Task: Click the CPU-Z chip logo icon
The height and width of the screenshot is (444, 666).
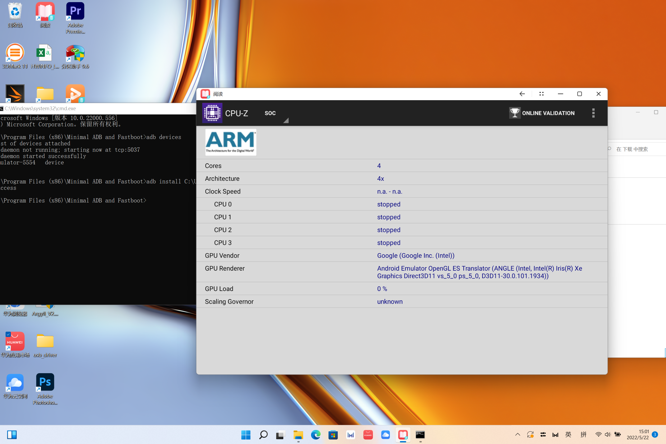Action: [x=212, y=113]
